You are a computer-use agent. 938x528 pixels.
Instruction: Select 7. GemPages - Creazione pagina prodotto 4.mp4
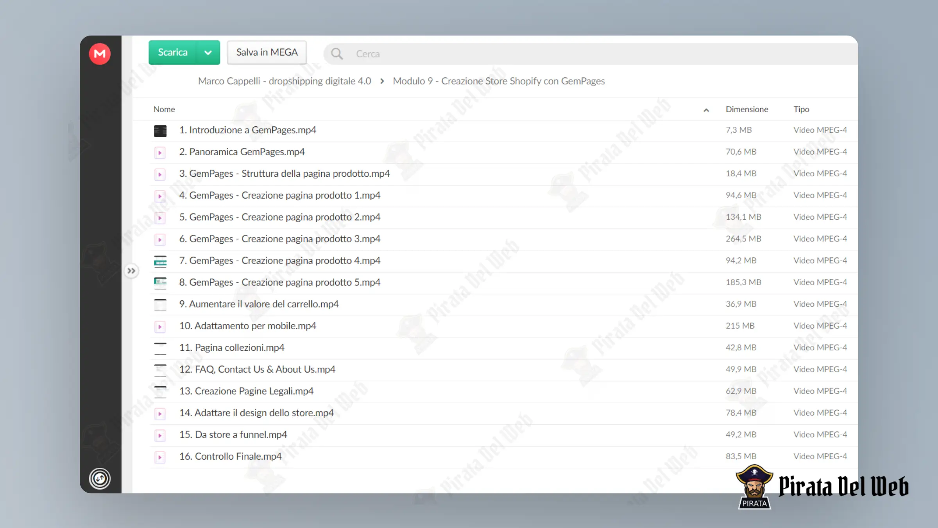tap(280, 260)
